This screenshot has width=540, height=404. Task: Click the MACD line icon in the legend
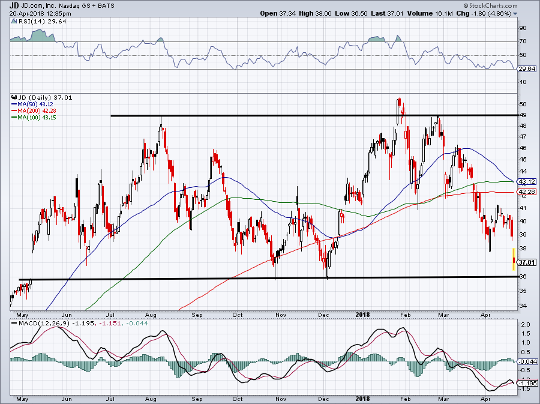pyautogui.click(x=14, y=324)
